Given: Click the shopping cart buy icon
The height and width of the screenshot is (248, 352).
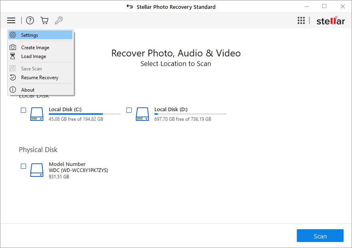Looking at the screenshot, I should [44, 20].
